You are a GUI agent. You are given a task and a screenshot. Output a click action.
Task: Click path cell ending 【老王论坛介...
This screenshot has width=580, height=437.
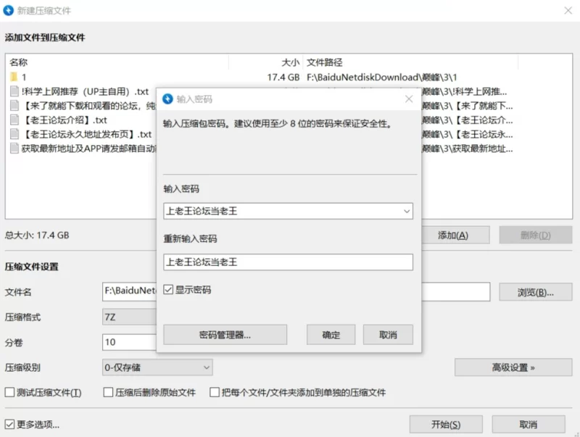468,120
